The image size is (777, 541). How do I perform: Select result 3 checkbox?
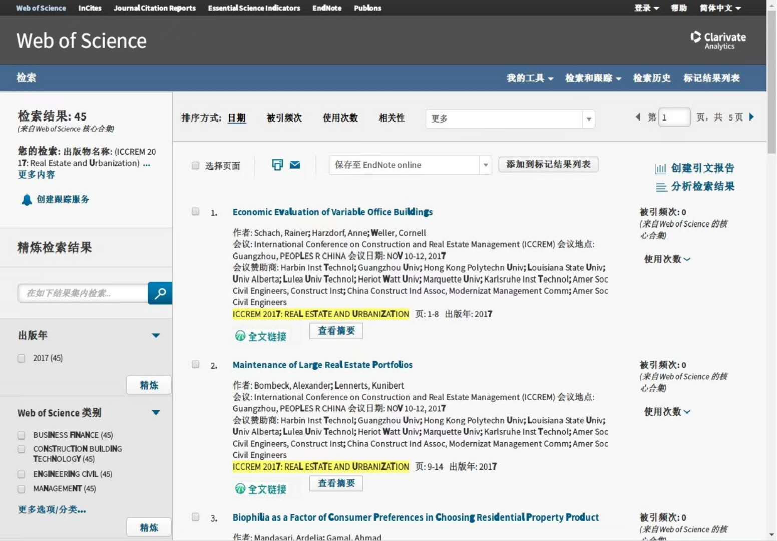click(196, 517)
